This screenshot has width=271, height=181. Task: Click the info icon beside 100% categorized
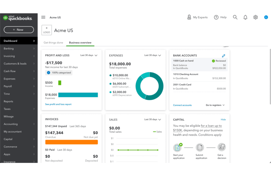click(49, 73)
